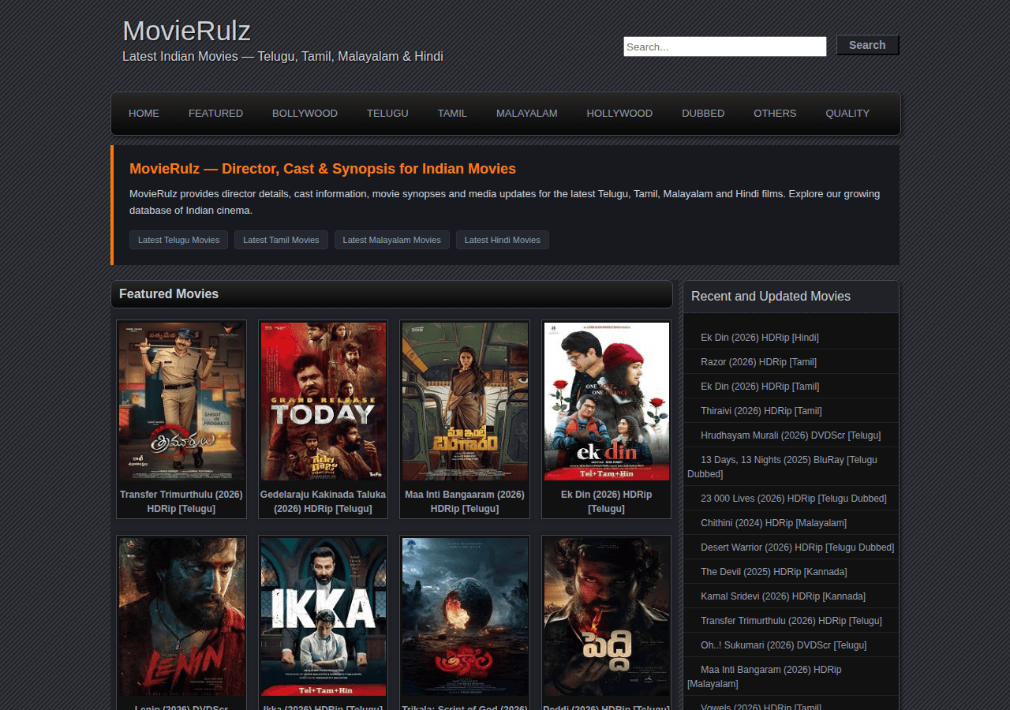Viewport: 1010px width, 710px height.
Task: Click Latest Malayalam Movies tag
Action: [x=392, y=240]
